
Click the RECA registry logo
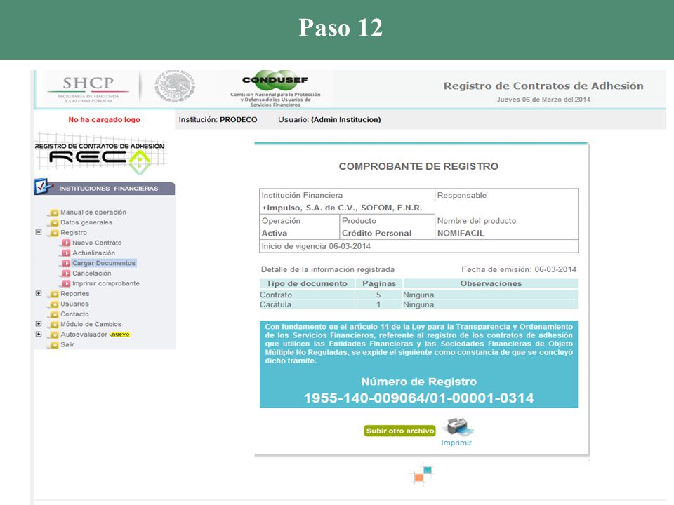[x=100, y=154]
